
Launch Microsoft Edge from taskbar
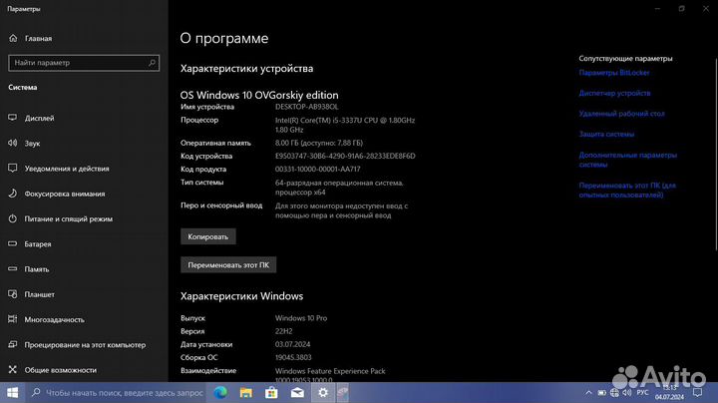[220, 392]
